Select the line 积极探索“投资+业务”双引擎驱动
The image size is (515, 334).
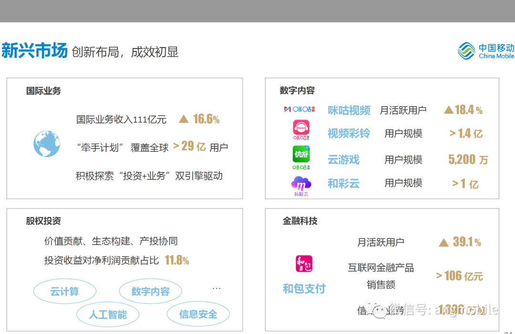click(x=149, y=176)
